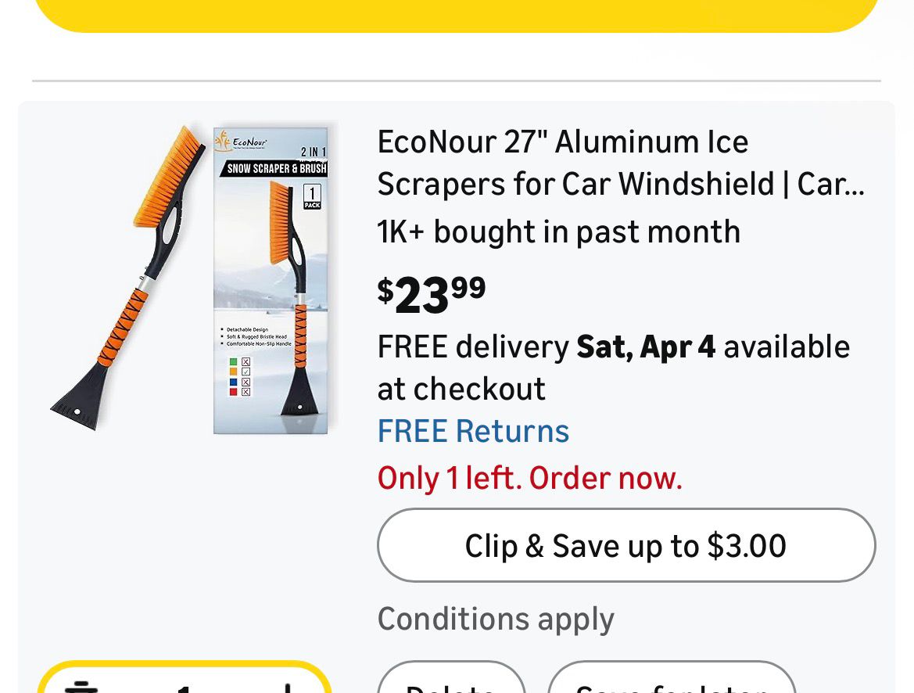This screenshot has width=914, height=693.
Task: Click the $23.99 price
Action: click(432, 294)
